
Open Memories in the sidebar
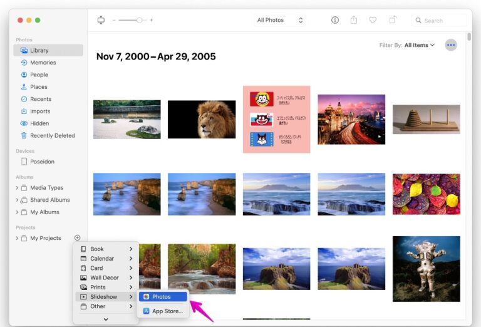(x=43, y=63)
